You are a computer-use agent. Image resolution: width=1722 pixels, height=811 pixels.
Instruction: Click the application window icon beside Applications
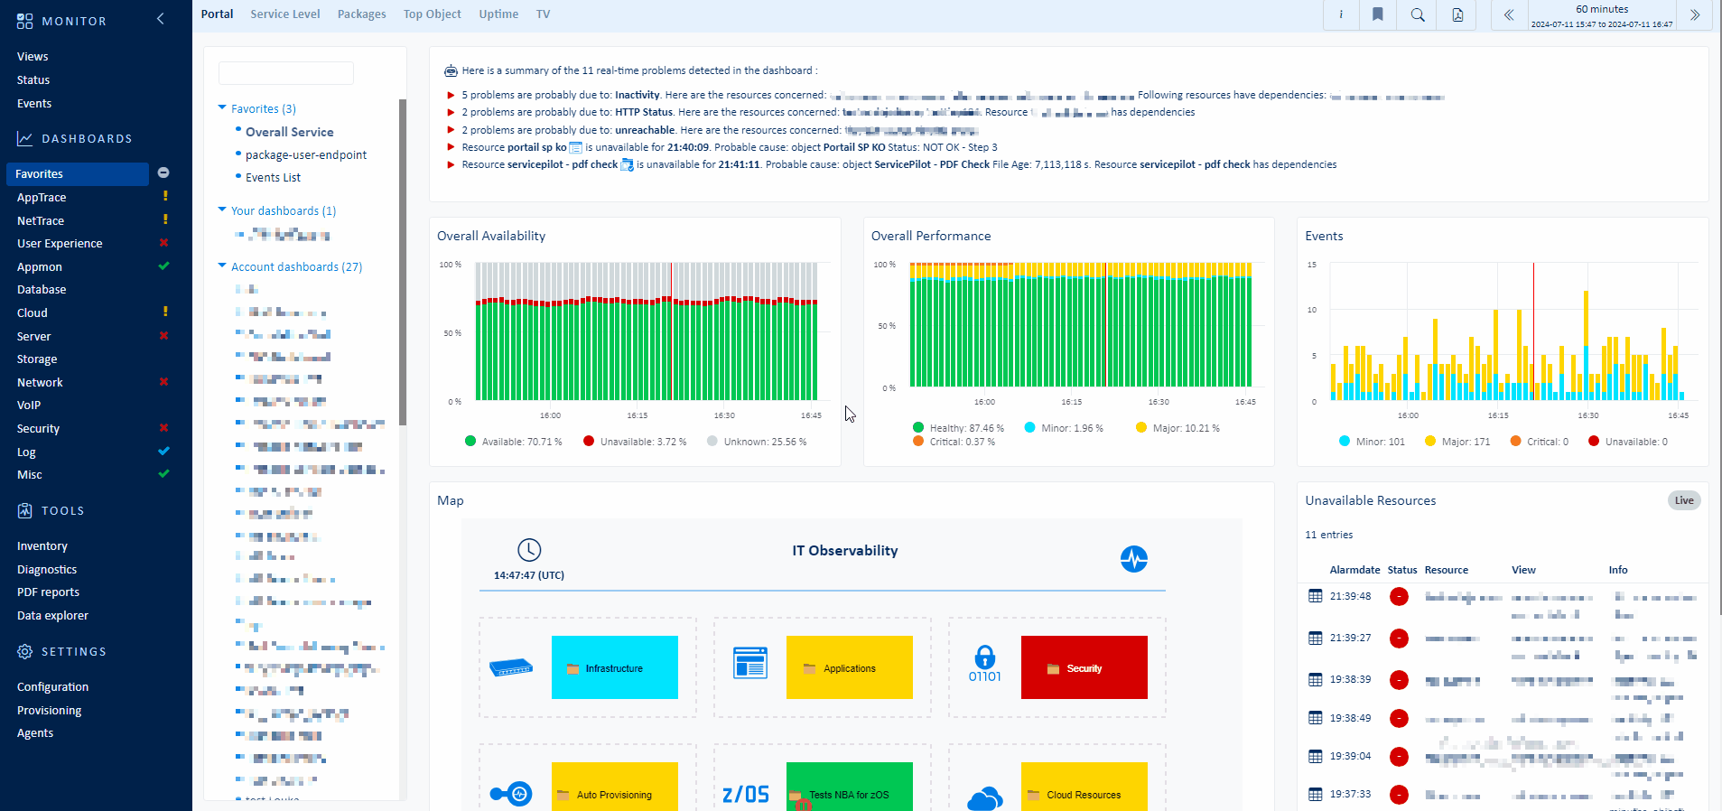tap(750, 662)
